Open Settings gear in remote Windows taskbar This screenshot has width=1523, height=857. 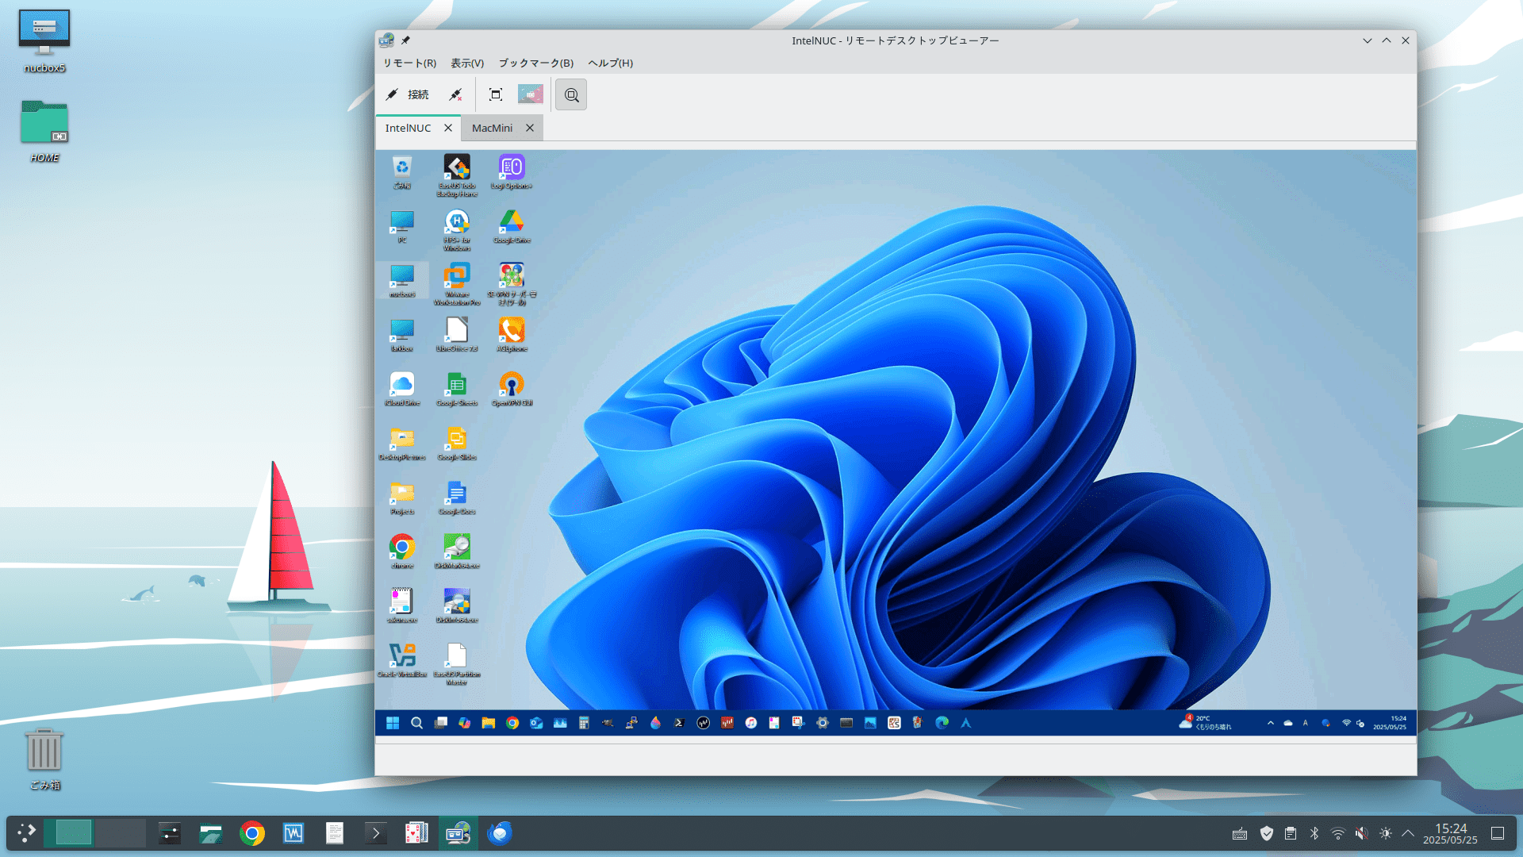(x=823, y=723)
